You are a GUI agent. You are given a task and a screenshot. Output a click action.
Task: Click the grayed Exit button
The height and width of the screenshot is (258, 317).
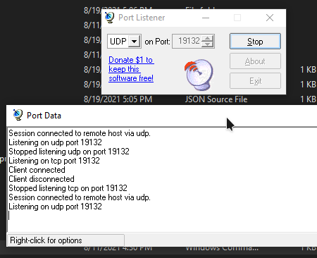(x=255, y=81)
